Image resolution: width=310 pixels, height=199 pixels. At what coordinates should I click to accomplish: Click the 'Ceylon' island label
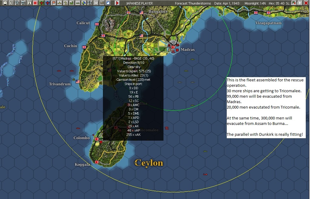click(149, 163)
